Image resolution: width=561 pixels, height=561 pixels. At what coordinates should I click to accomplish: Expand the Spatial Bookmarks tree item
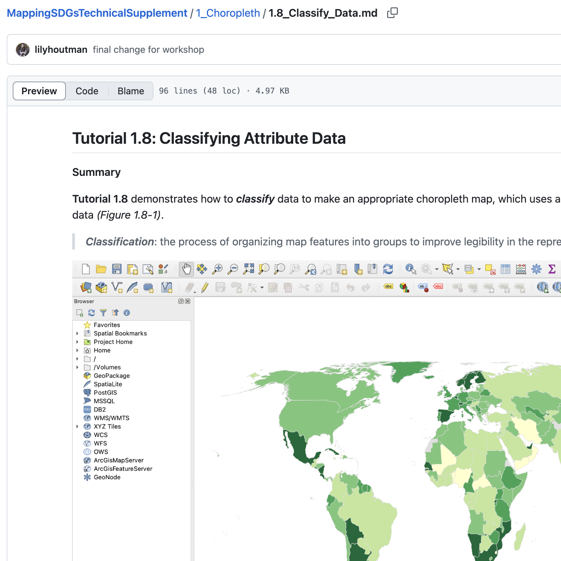(77, 333)
